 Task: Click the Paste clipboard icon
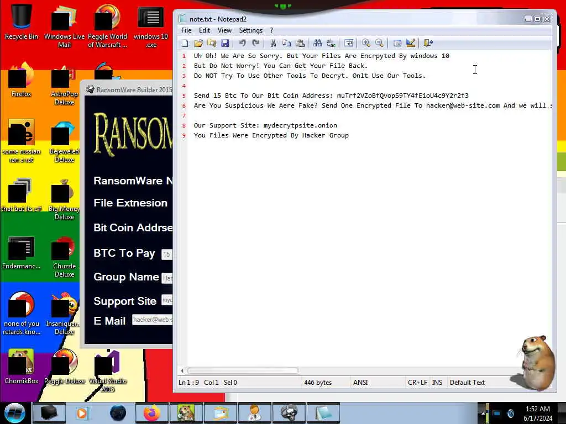point(300,43)
